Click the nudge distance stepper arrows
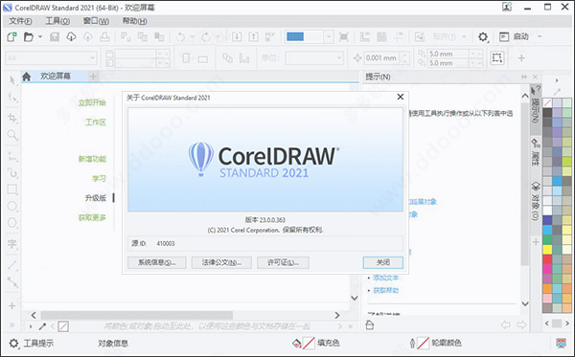The width and height of the screenshot is (575, 357). 405,57
